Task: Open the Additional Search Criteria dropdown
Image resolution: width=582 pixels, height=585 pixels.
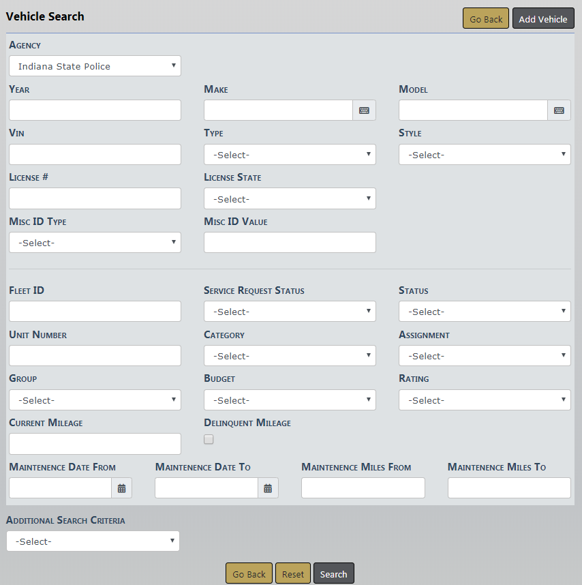Action: tap(93, 541)
